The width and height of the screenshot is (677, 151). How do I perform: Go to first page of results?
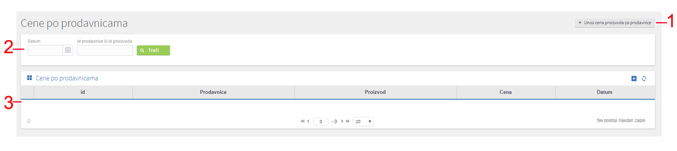(x=303, y=121)
